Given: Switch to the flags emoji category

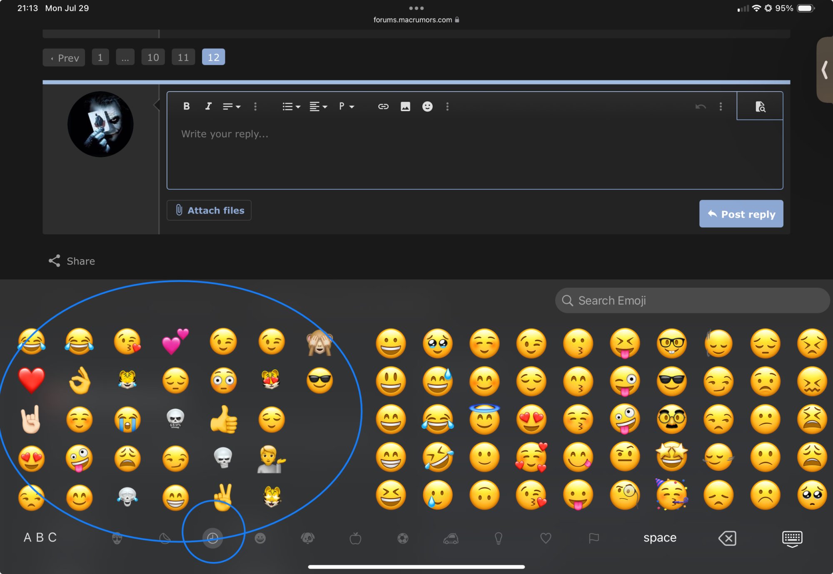Looking at the screenshot, I should coord(594,538).
